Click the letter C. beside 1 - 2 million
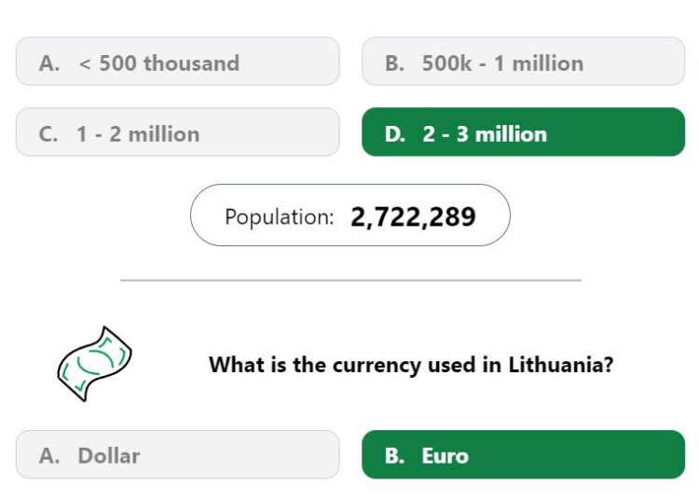The width and height of the screenshot is (699, 500). pyautogui.click(x=48, y=134)
